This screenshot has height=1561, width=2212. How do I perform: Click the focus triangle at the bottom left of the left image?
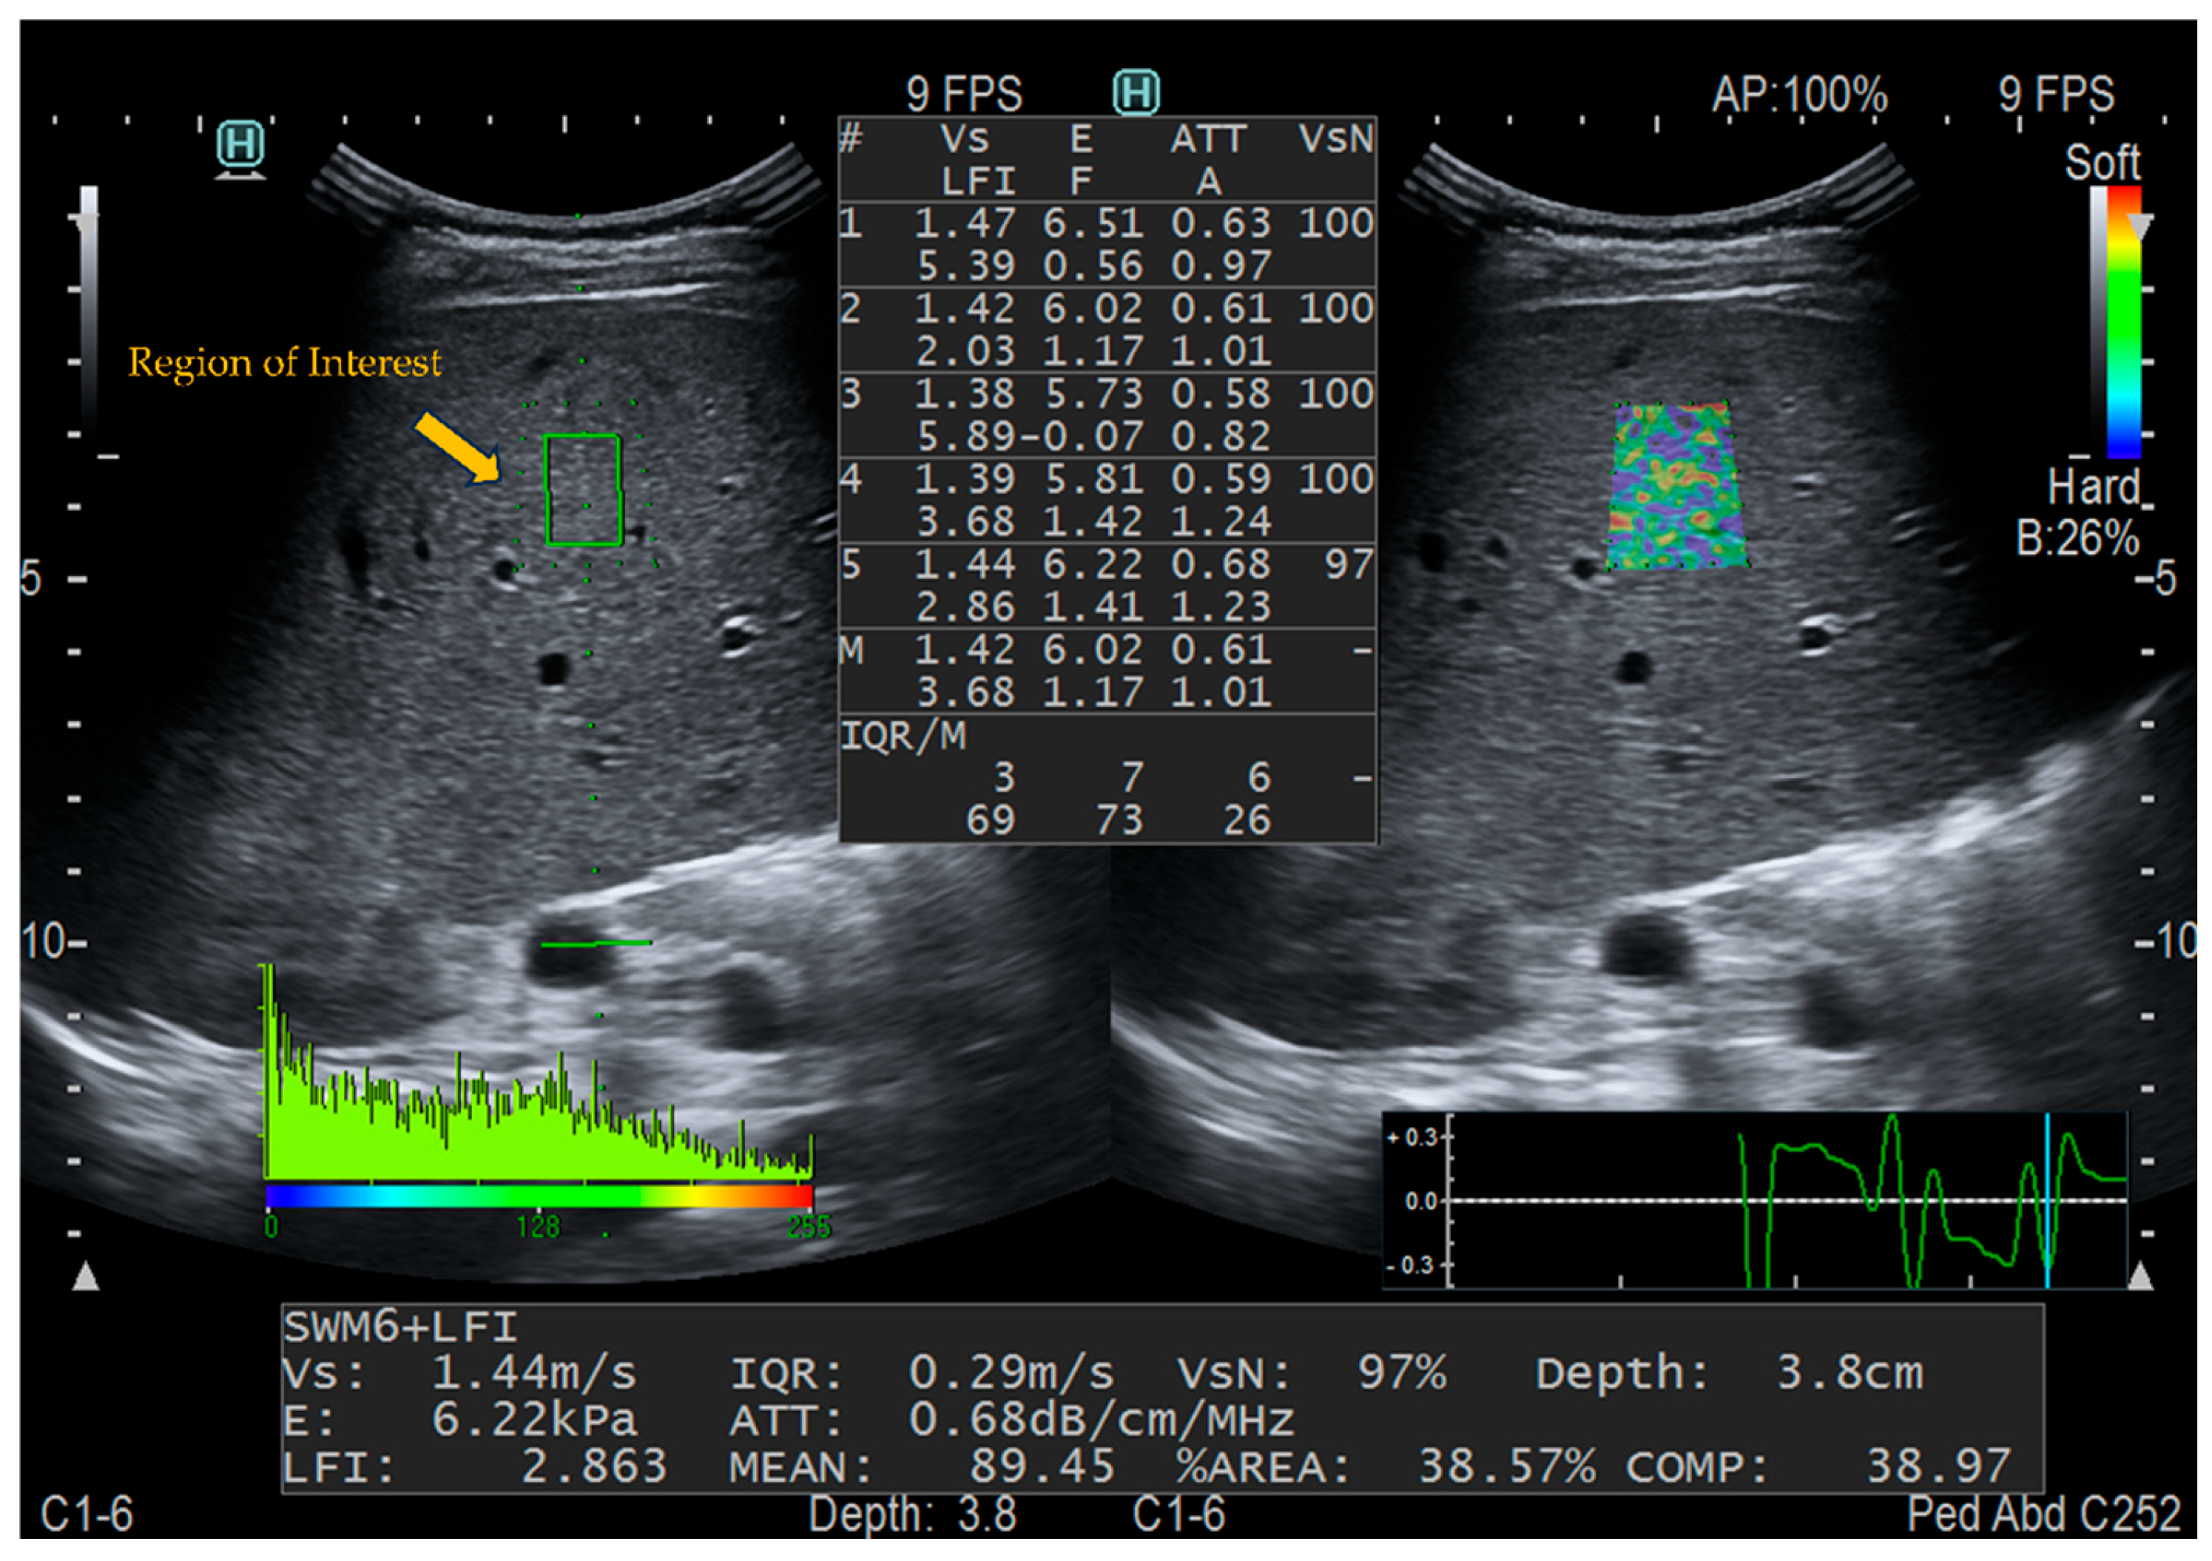tap(86, 1277)
